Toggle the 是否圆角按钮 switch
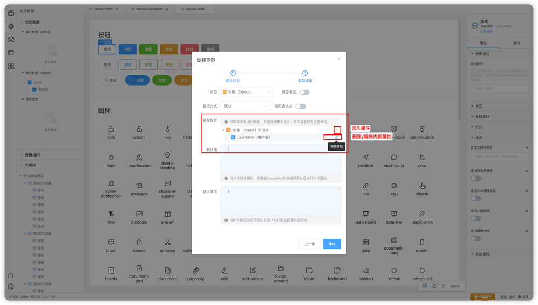The height and width of the screenshot is (305, 538). pos(476,238)
